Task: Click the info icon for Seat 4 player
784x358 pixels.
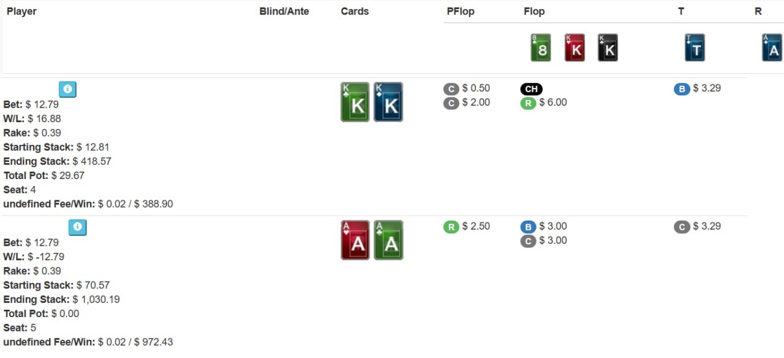Action: pyautogui.click(x=67, y=89)
